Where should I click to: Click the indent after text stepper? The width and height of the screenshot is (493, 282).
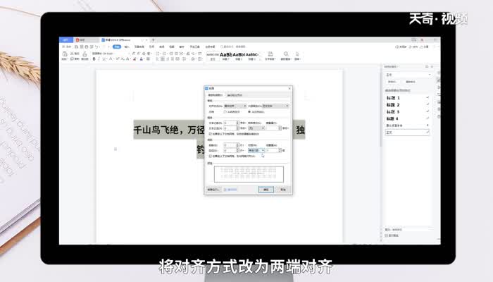[x=237, y=128]
